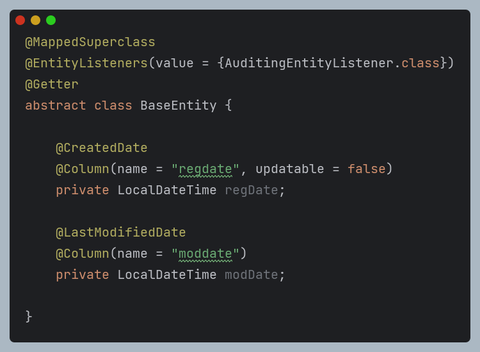The height and width of the screenshot is (352, 480).
Task: Click the red close window dot
Action: (20, 21)
